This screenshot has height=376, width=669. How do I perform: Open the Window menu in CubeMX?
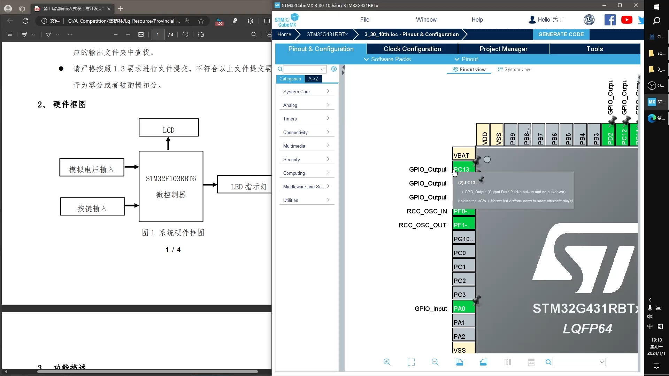click(426, 19)
